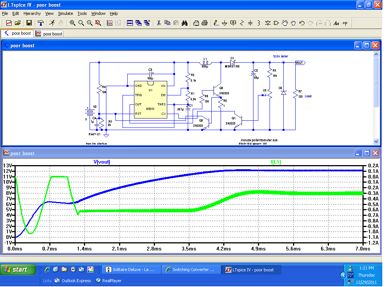Image resolution: width=389 pixels, height=287 pixels.
Task: Click the schematic scrollbar down arrow
Action: [376, 141]
